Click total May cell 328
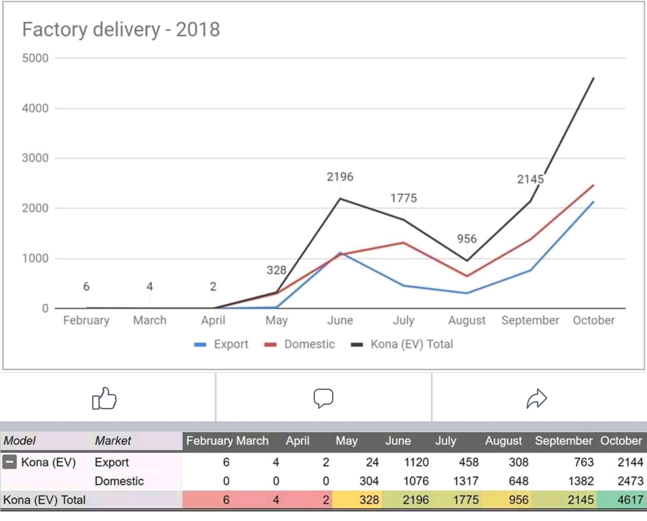Viewport: 647px width, 521px height. [369, 500]
